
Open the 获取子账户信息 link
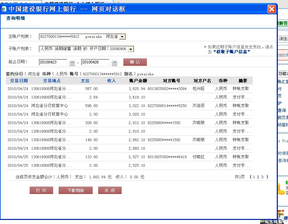231,52
